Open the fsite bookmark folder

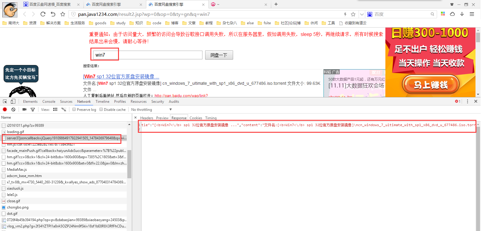(264, 23)
